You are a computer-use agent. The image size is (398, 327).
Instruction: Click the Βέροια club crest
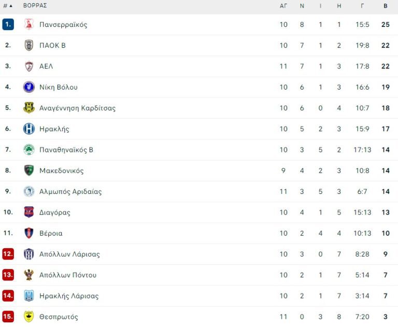[x=29, y=233]
